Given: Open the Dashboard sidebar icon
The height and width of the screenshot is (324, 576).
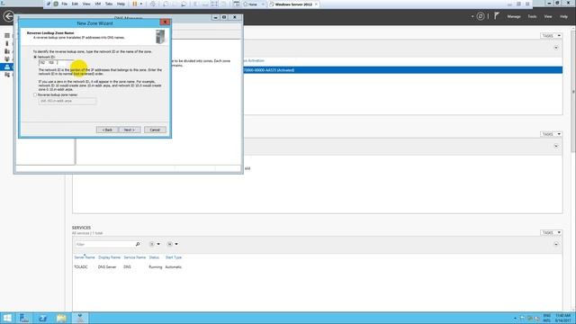Looking at the screenshot, I should click(x=7, y=36).
